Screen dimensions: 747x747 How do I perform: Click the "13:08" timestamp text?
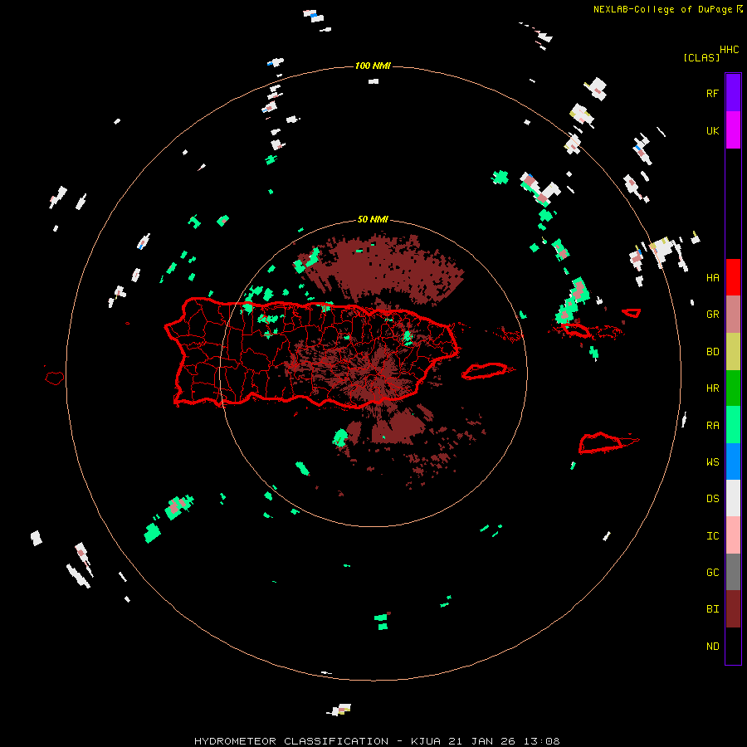540,741
